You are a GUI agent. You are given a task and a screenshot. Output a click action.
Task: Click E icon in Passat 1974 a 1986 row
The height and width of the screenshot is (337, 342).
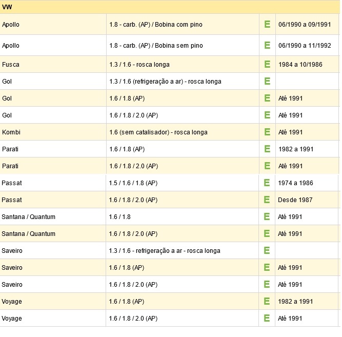(267, 183)
